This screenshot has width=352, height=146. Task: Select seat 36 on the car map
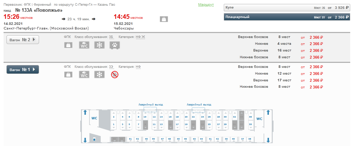(x=250, y=116)
